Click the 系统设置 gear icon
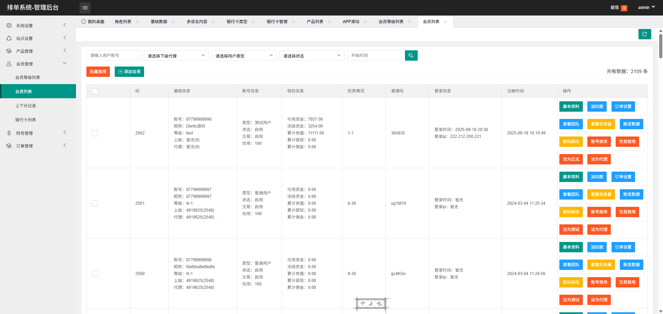Image resolution: width=663 pixels, height=314 pixels. (x=9, y=26)
